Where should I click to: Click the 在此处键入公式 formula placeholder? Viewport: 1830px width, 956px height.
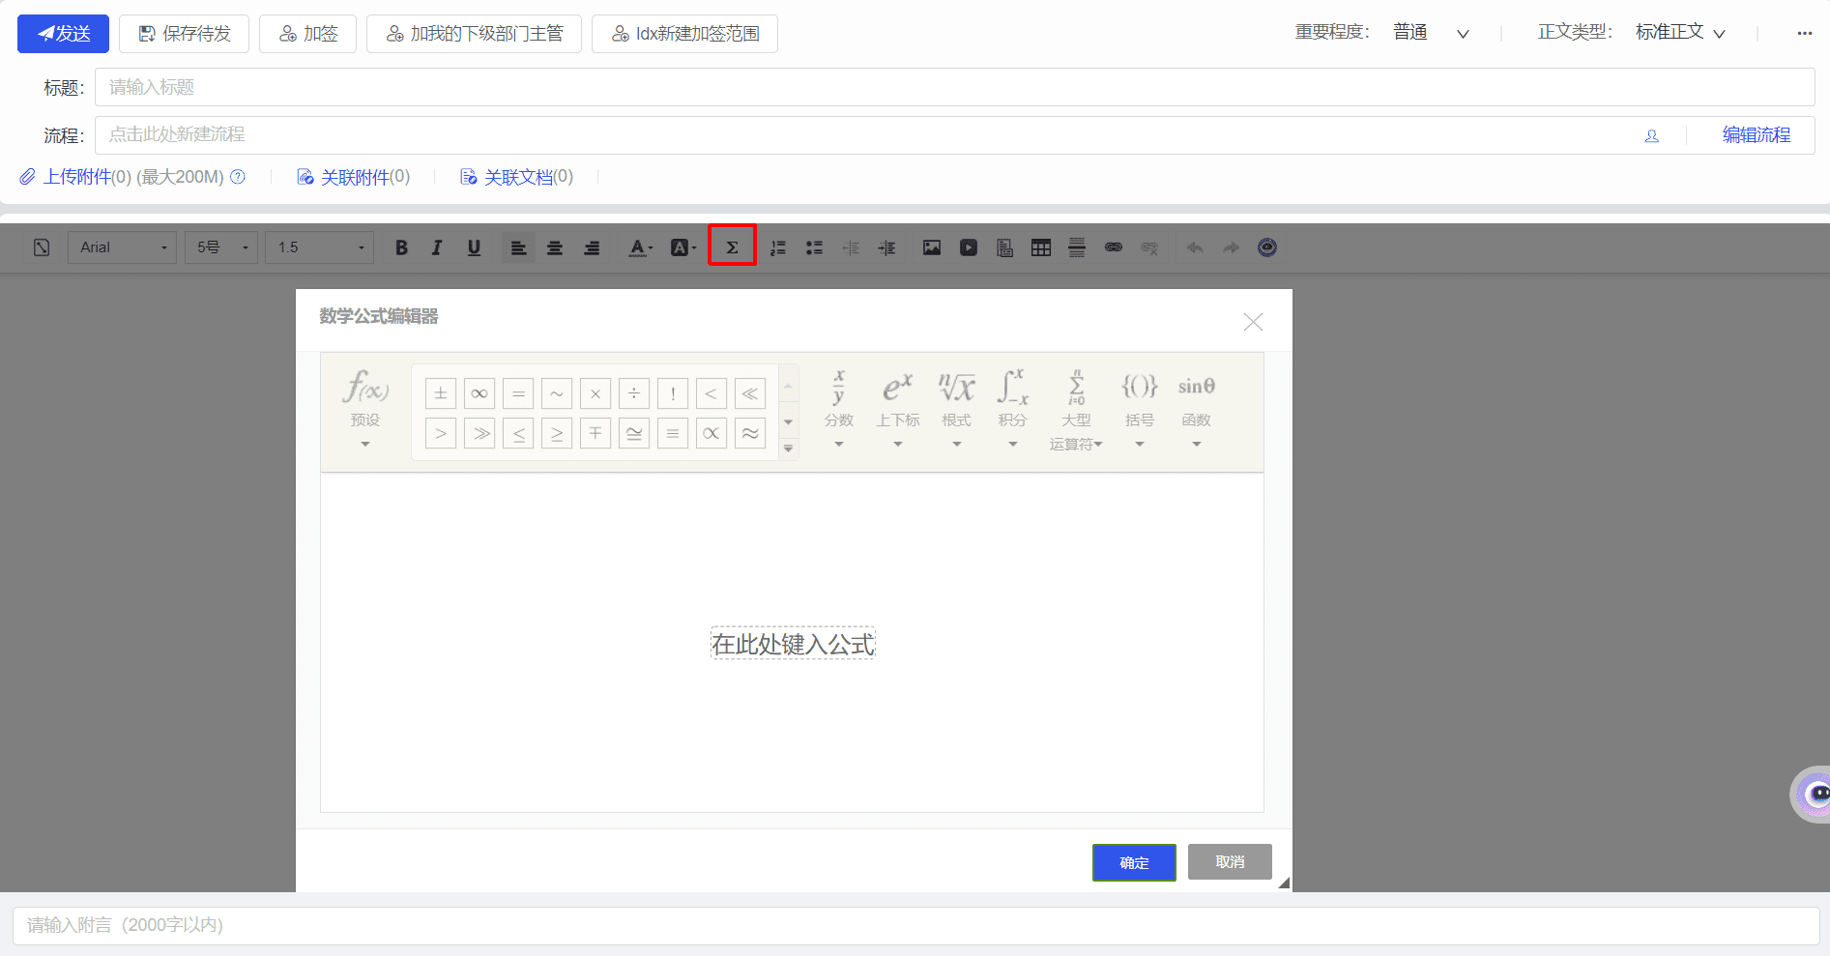(x=793, y=644)
